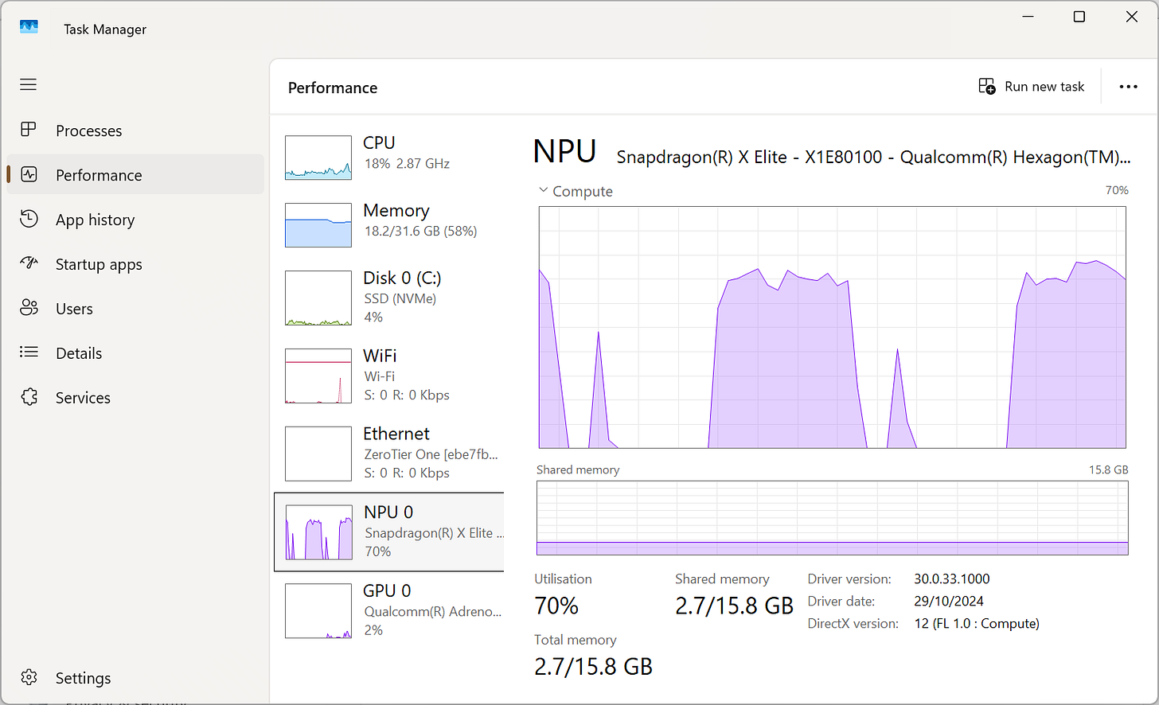
Task: Click the Performance page heading
Action: (x=333, y=88)
